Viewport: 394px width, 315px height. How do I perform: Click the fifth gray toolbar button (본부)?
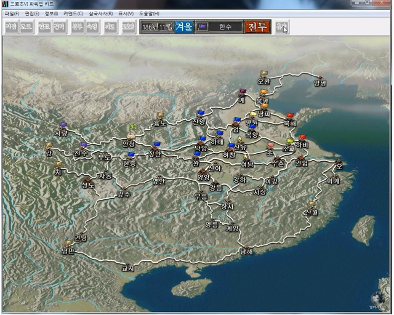click(x=78, y=26)
